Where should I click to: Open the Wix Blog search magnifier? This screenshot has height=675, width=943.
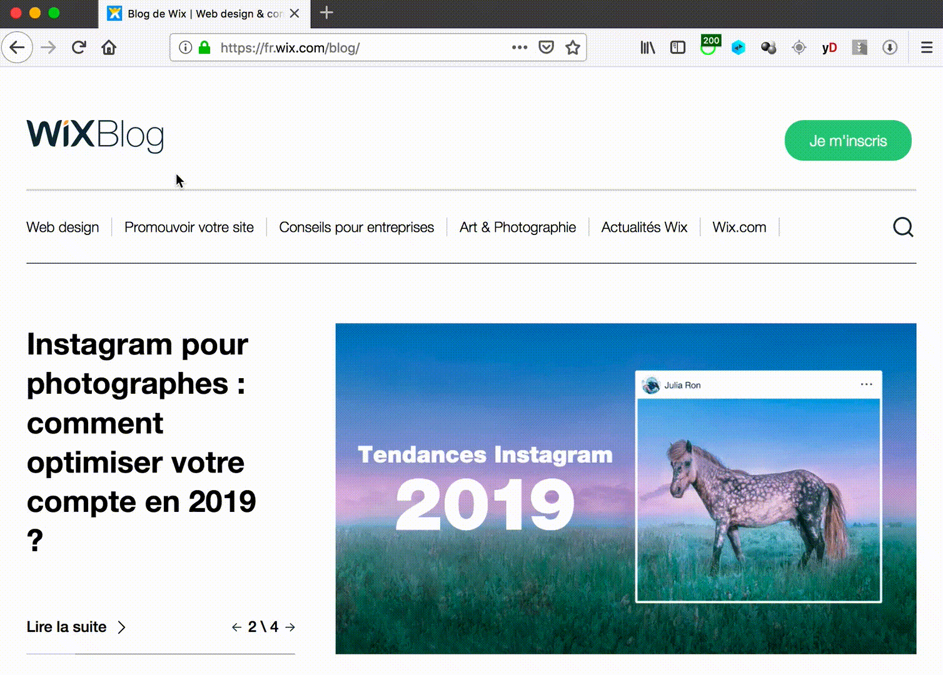[x=903, y=227]
